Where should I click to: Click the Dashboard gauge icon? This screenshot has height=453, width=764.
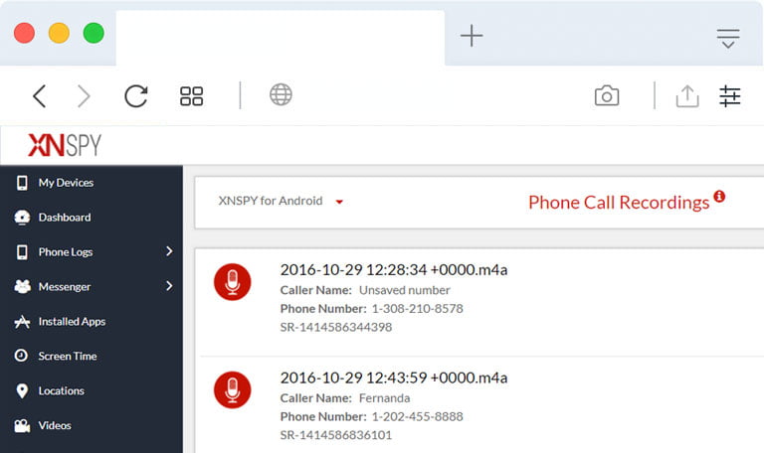tap(22, 217)
